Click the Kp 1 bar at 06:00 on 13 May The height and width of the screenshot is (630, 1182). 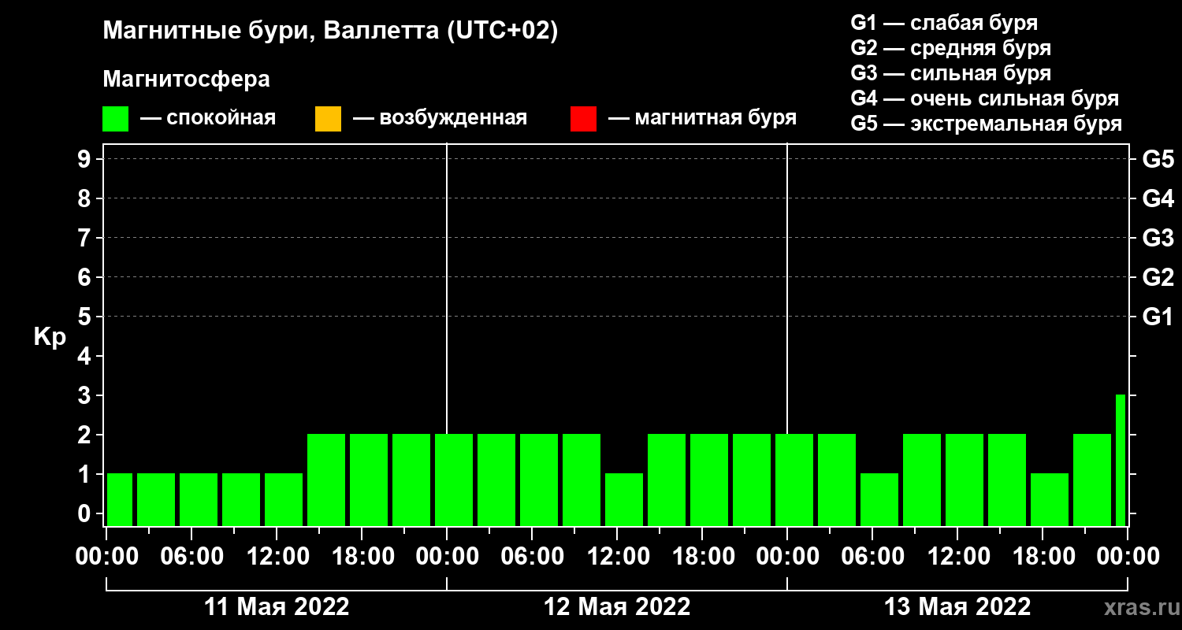pos(879,499)
